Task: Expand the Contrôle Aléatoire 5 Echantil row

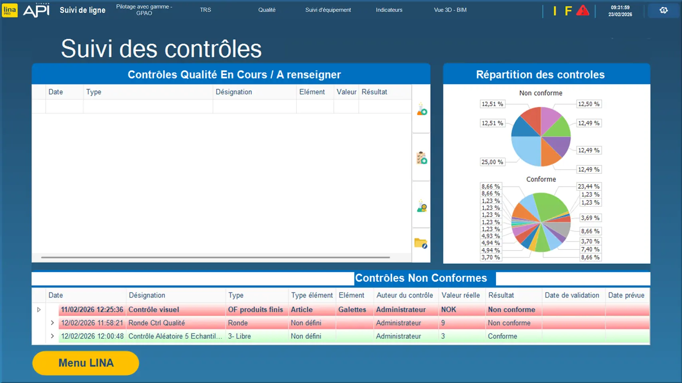Action: pos(52,336)
